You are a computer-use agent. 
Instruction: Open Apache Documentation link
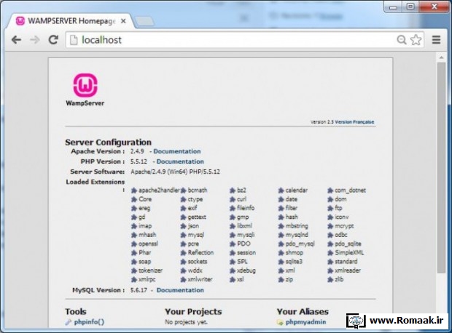pyautogui.click(x=177, y=151)
